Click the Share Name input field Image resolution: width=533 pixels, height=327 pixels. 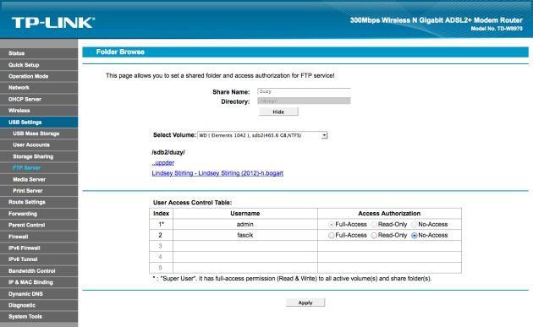click(x=304, y=92)
